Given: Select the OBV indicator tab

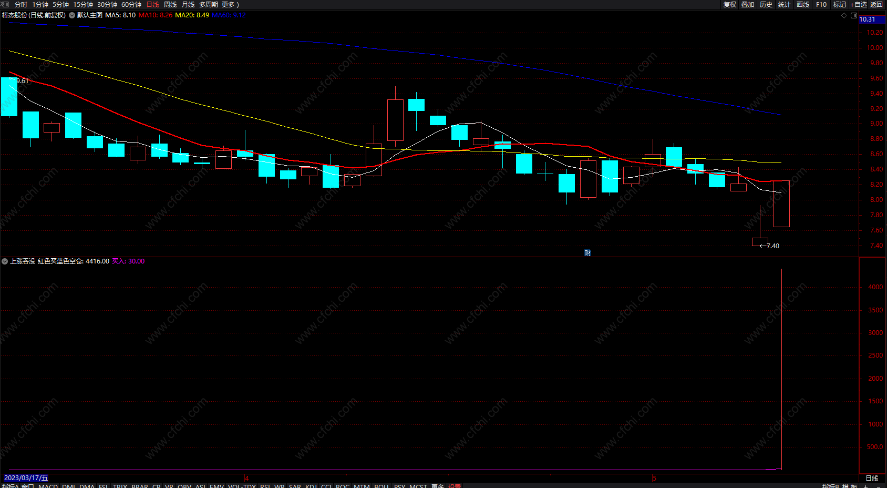Looking at the screenshot, I should click(184, 486).
